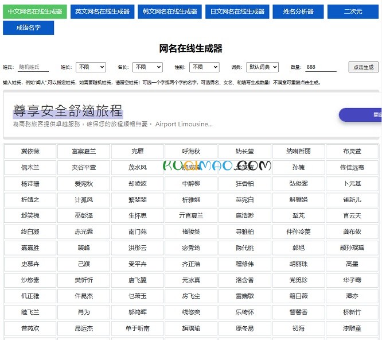Click the purple ad open button

click(360, 115)
